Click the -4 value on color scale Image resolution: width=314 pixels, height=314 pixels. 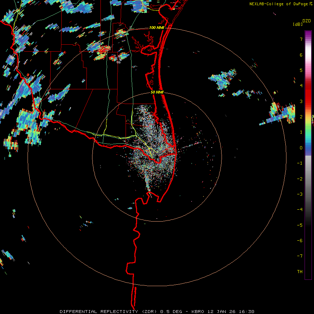point(300,210)
